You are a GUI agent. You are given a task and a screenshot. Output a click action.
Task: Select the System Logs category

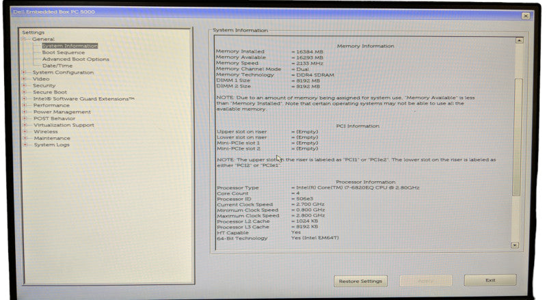pos(52,144)
